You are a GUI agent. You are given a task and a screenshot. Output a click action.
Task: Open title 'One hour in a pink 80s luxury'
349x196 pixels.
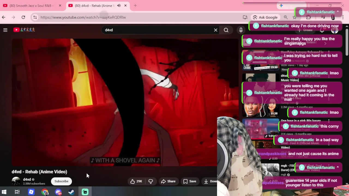pos(301,121)
